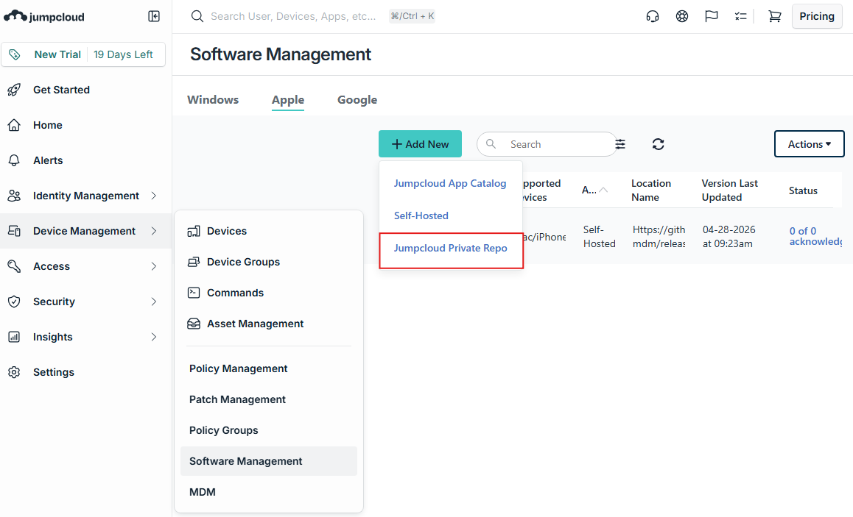Viewport: 853px width, 517px height.
Task: Click the 04-28-2026 date cell
Action: tap(729, 237)
